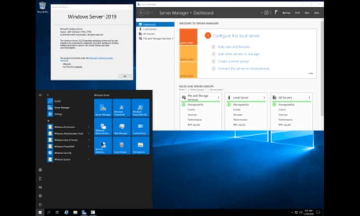Click the Quick Start orange tile
The height and width of the screenshot is (216, 360).
tap(188, 36)
